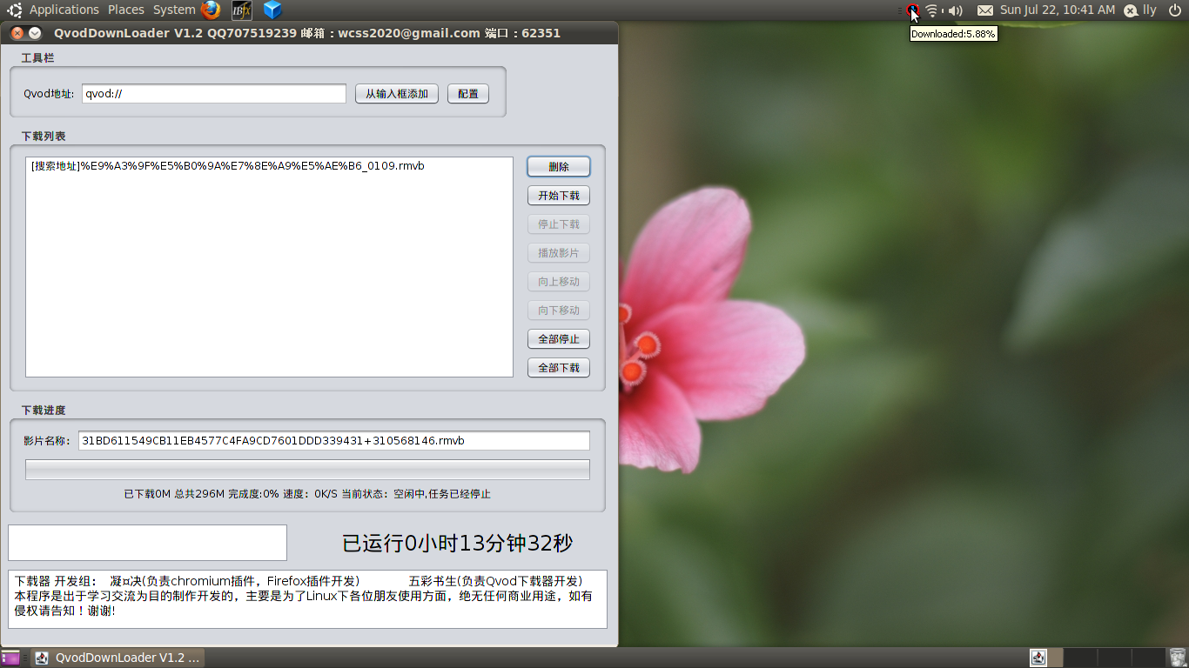Screen dimensions: 1189x668
Task: Open the Firefox browser launcher
Action: point(211,10)
